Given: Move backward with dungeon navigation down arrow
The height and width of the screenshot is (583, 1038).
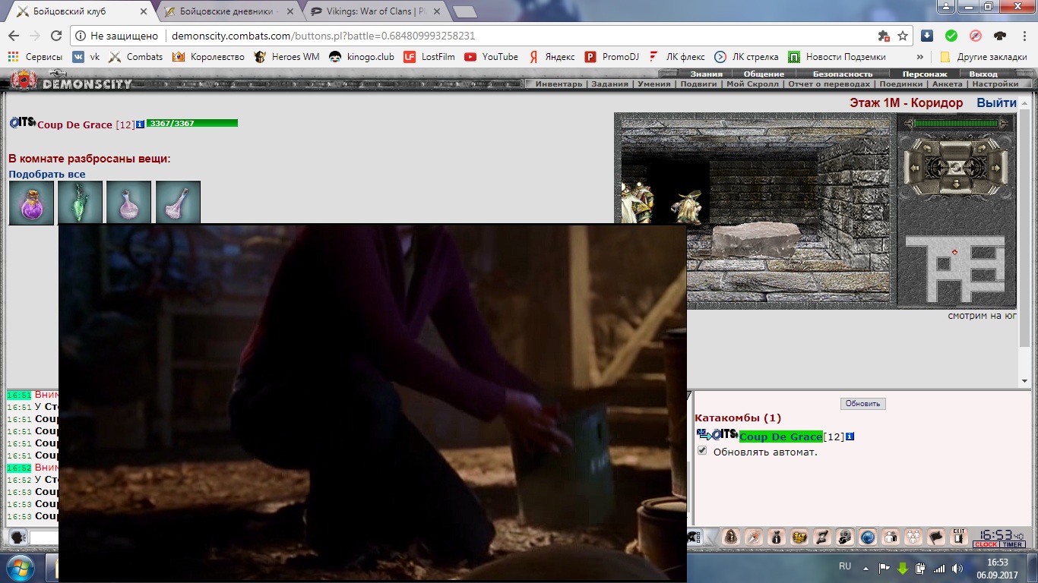Looking at the screenshot, I should tap(956, 184).
